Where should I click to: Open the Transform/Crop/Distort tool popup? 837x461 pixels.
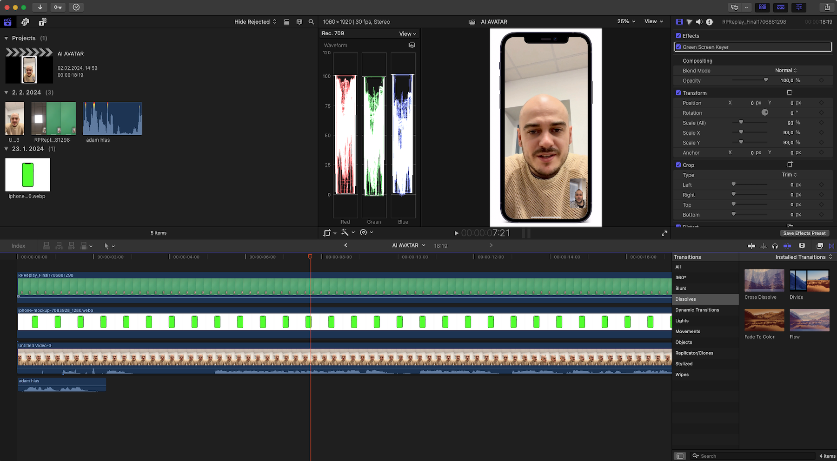click(x=330, y=232)
